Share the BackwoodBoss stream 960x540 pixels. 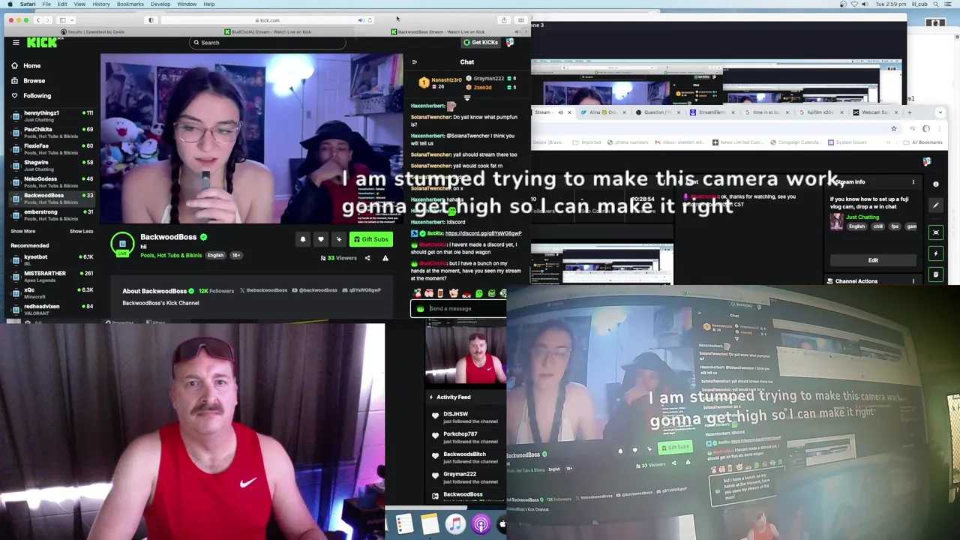click(367, 258)
